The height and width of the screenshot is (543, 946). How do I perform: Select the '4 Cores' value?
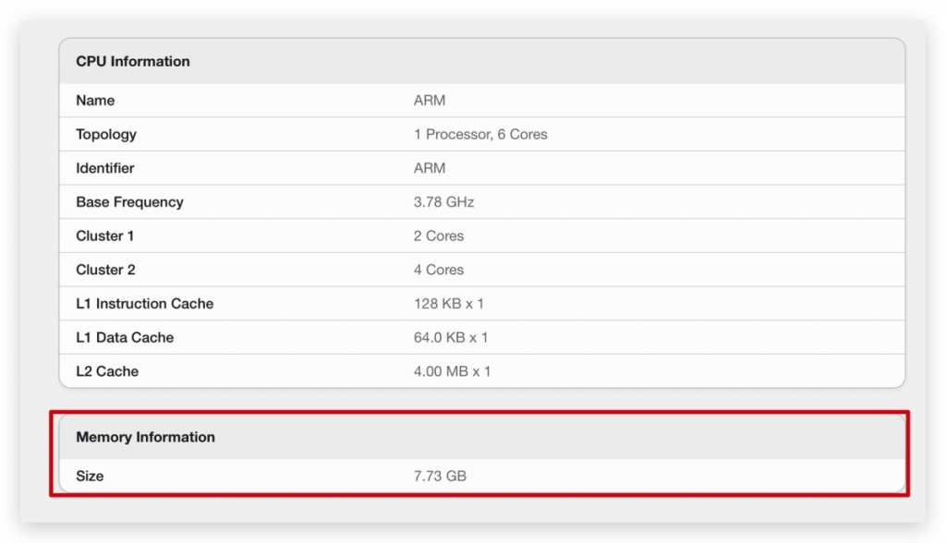coord(439,269)
